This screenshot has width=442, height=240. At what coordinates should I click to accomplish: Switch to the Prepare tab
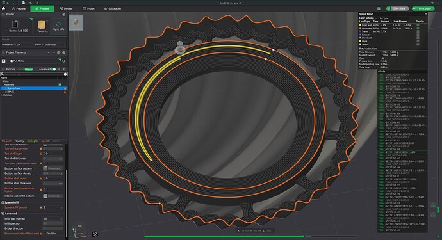tap(19, 9)
